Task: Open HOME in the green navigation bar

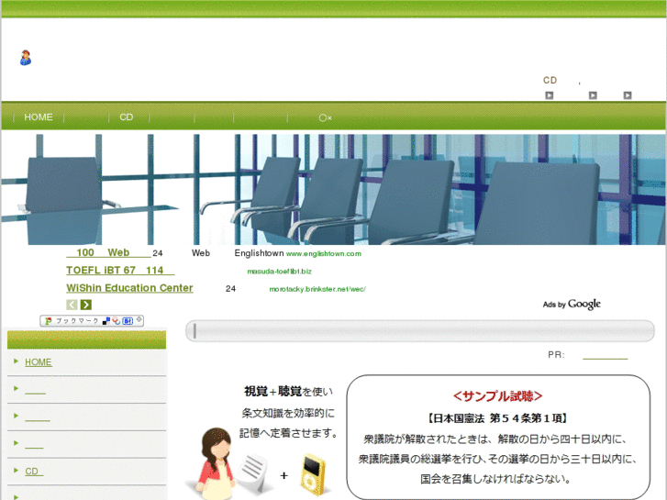Action: pyautogui.click(x=39, y=117)
